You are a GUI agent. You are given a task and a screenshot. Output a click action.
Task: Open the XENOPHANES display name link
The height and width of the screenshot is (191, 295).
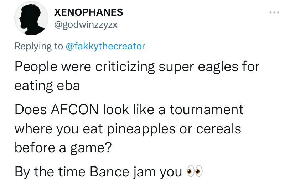click(88, 12)
